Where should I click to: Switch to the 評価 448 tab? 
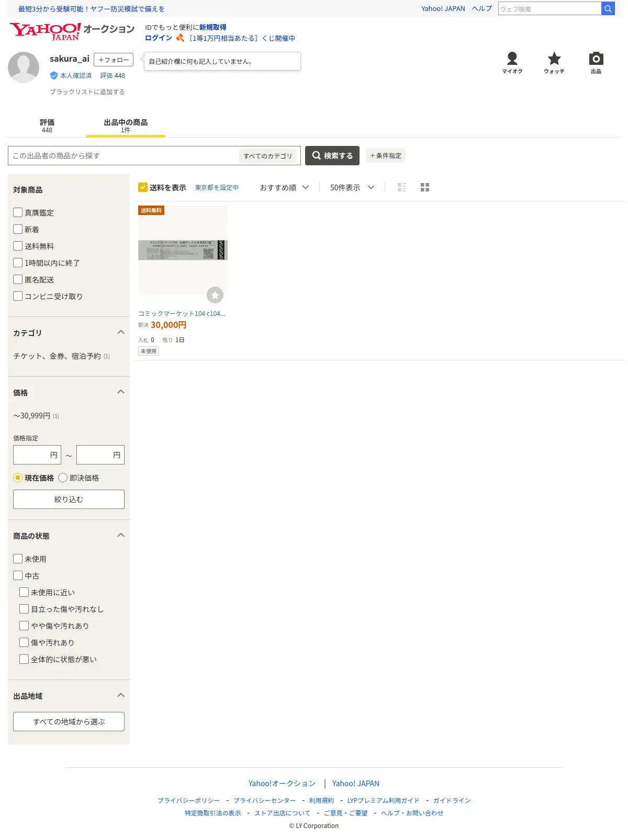[x=47, y=126]
